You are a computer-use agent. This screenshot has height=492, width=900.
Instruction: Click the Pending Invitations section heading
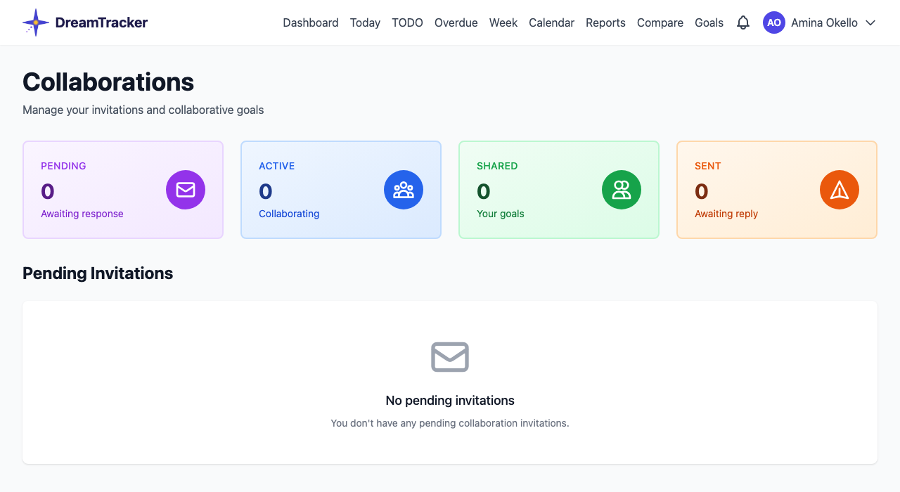(98, 273)
